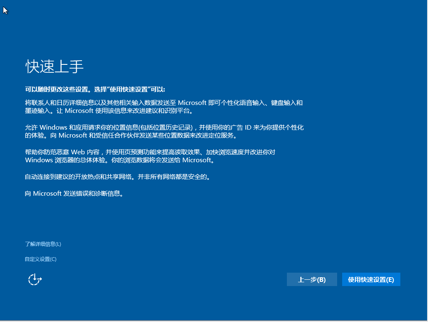Click the 快速上手 heading
This screenshot has width=428, height=322.
pyautogui.click(x=54, y=66)
